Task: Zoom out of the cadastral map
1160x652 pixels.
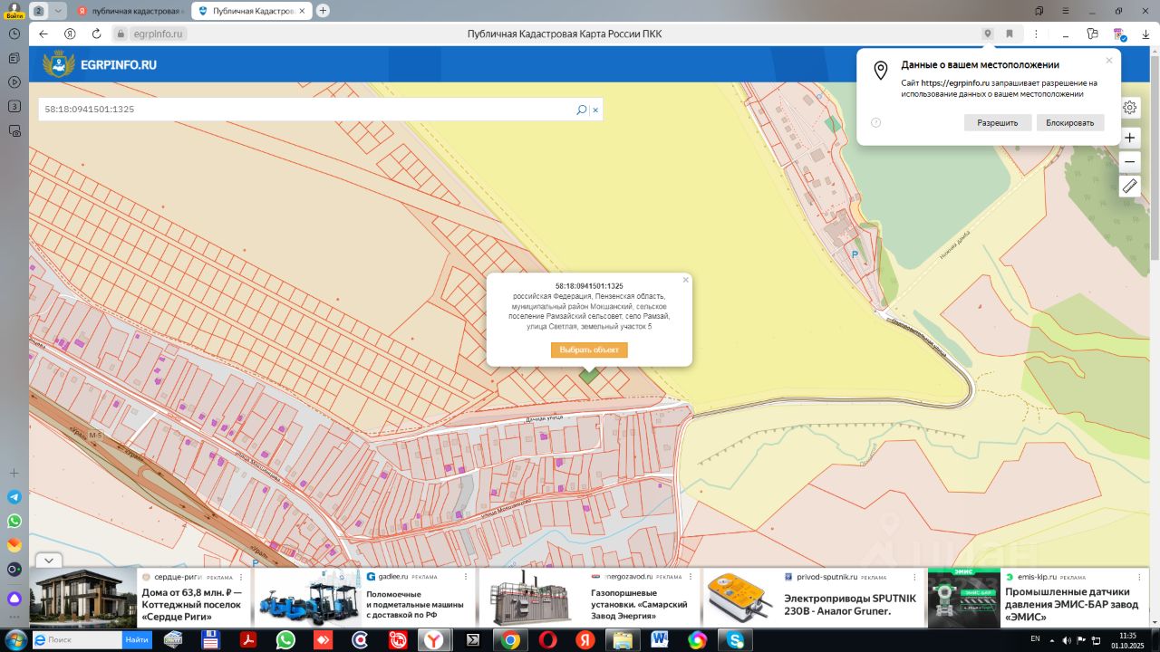Action: tap(1129, 162)
